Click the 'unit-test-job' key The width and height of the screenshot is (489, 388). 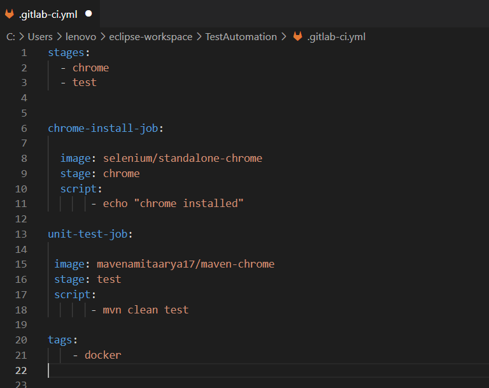point(88,234)
